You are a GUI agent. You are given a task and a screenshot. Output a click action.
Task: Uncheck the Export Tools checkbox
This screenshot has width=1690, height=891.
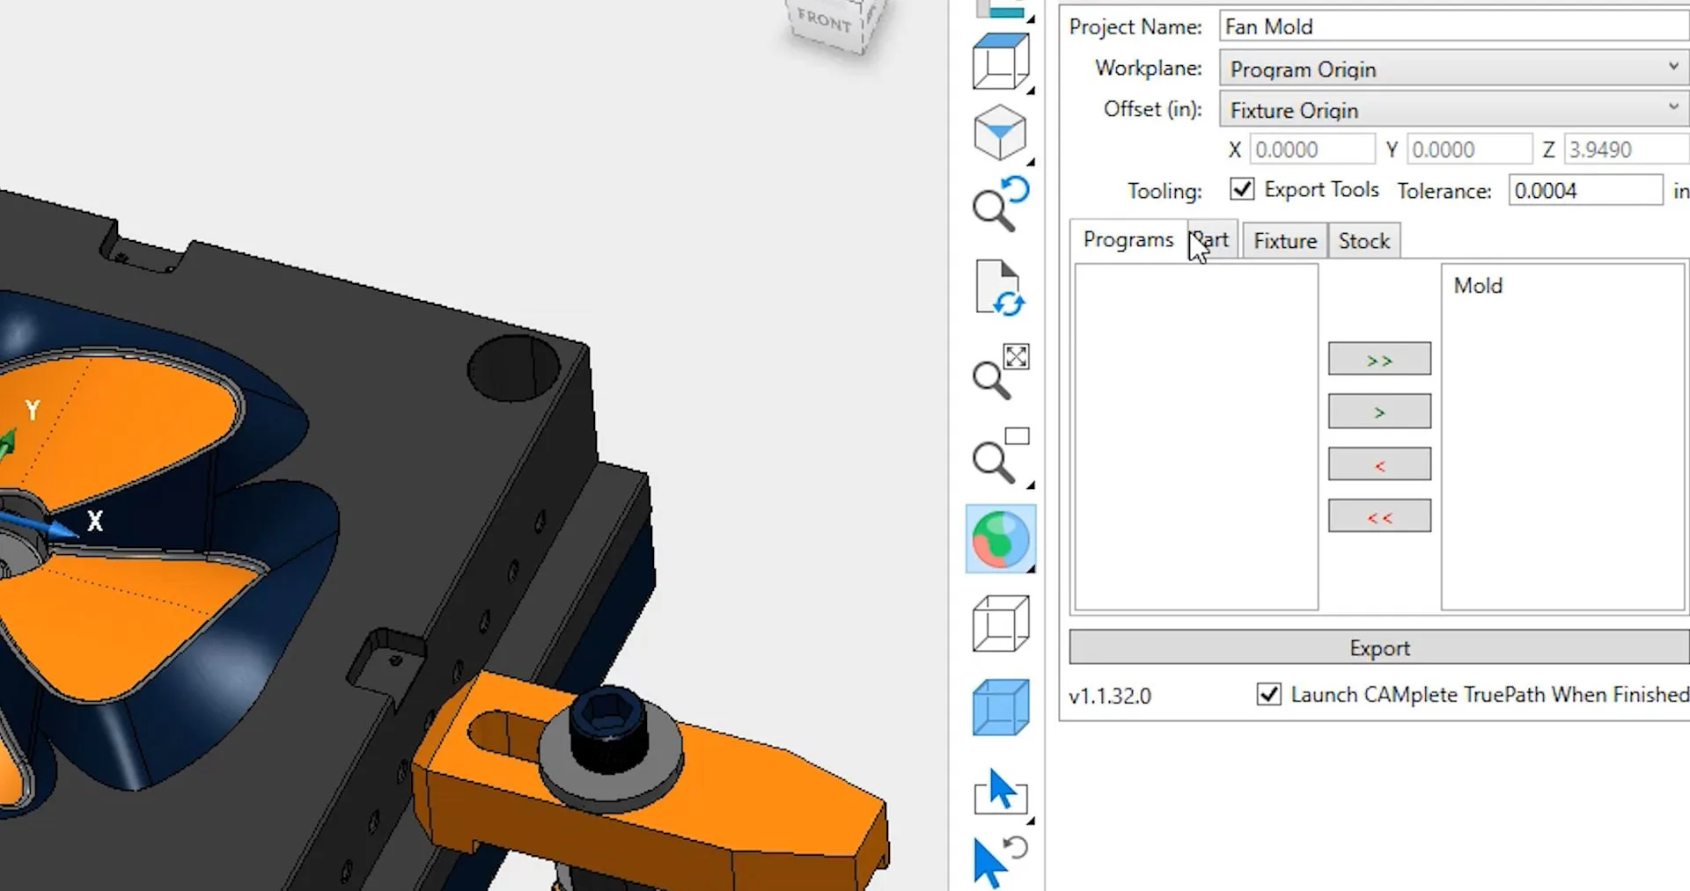coord(1242,189)
